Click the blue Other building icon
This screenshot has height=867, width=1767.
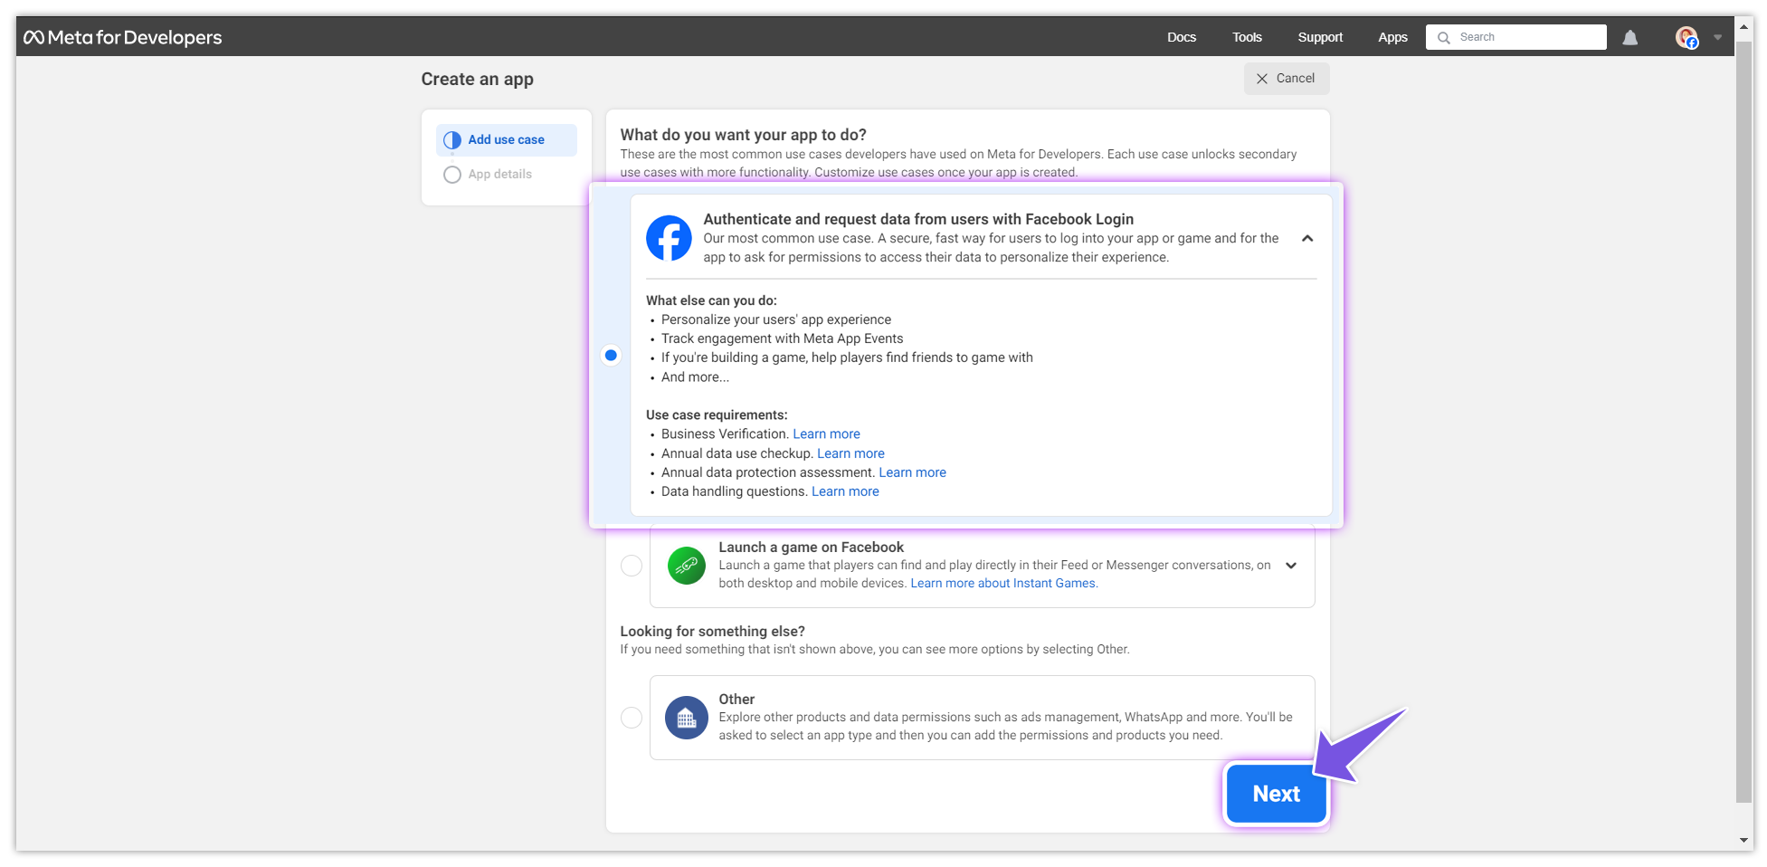686,717
